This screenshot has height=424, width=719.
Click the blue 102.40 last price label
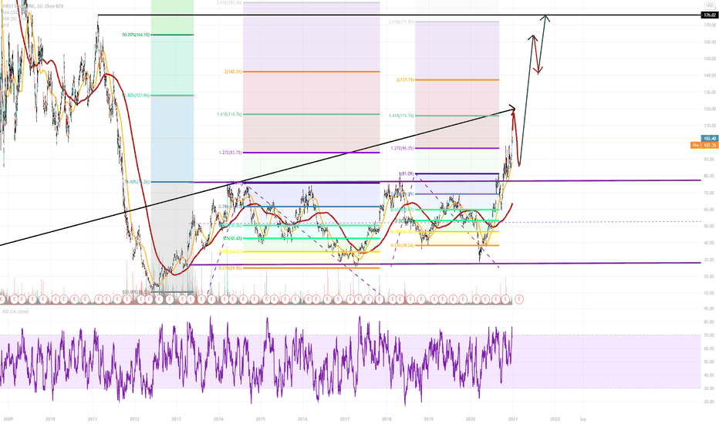[710, 139]
